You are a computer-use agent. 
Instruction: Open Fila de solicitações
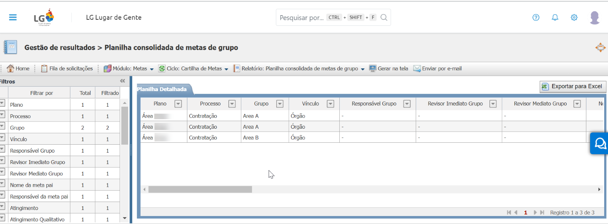(x=67, y=68)
